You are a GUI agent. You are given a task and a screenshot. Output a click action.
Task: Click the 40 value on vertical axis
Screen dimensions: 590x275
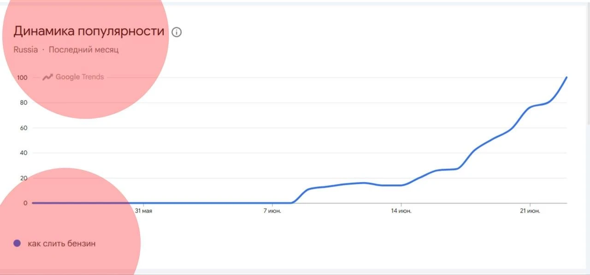pos(24,153)
